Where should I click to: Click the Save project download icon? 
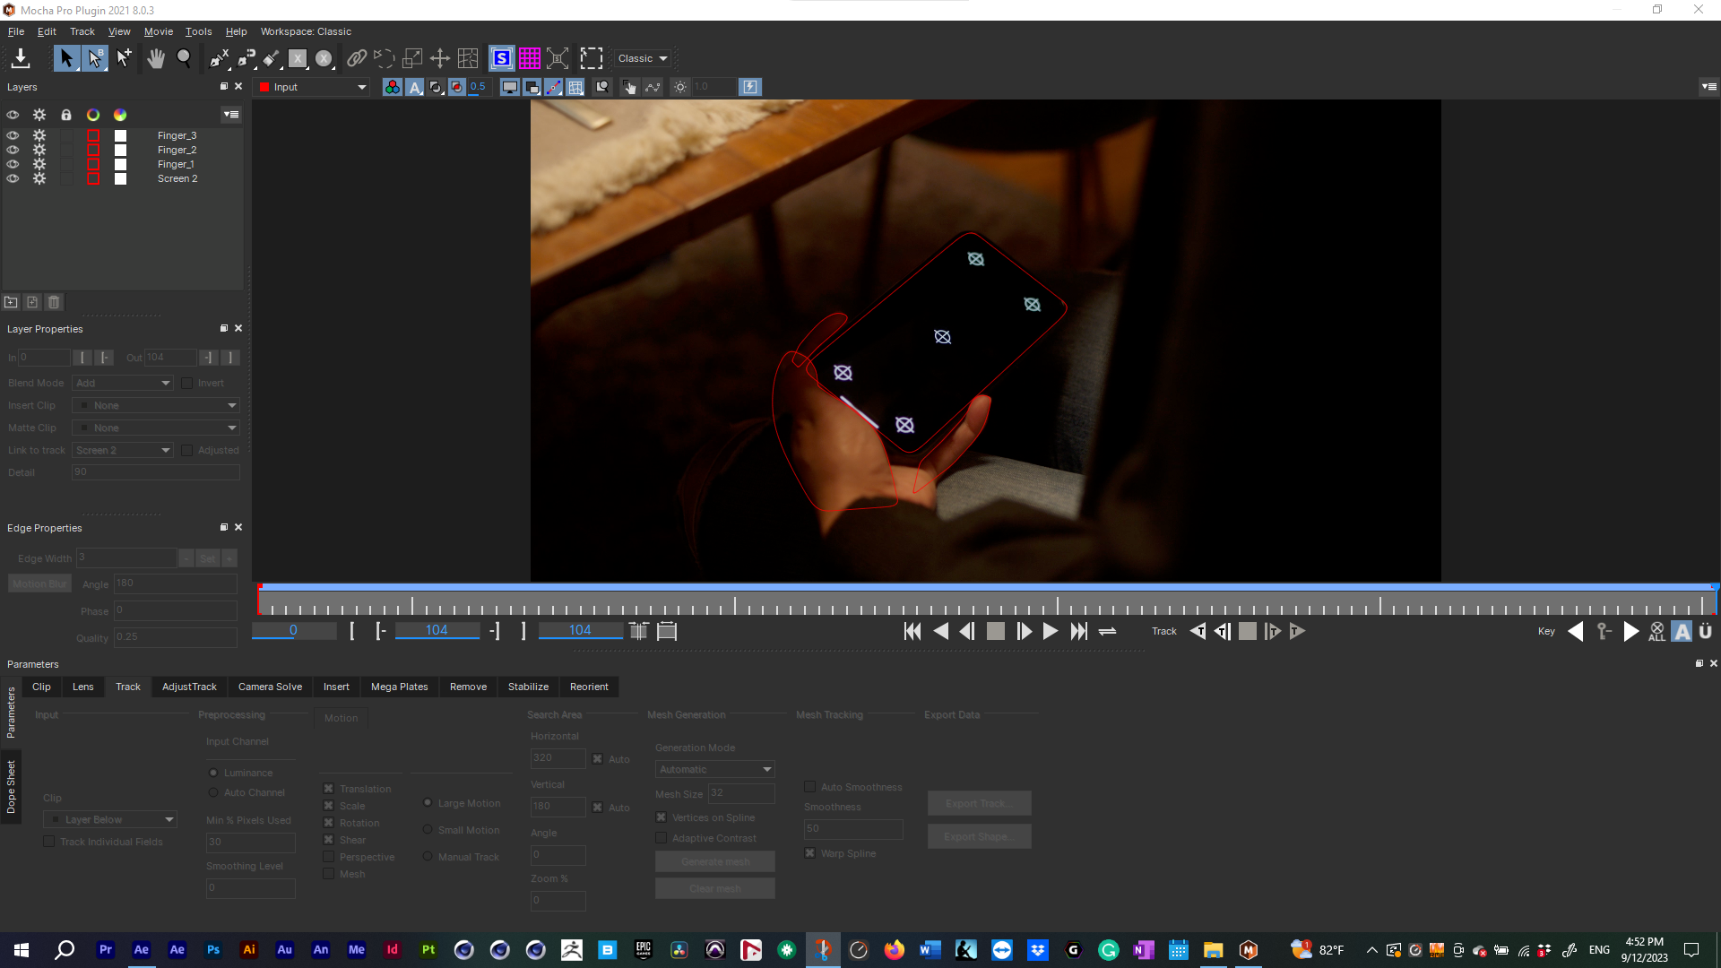21,59
